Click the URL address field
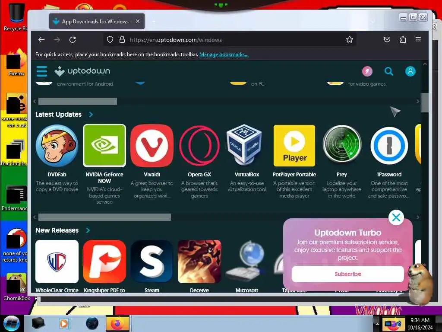This screenshot has height=332, width=442. (x=230, y=40)
